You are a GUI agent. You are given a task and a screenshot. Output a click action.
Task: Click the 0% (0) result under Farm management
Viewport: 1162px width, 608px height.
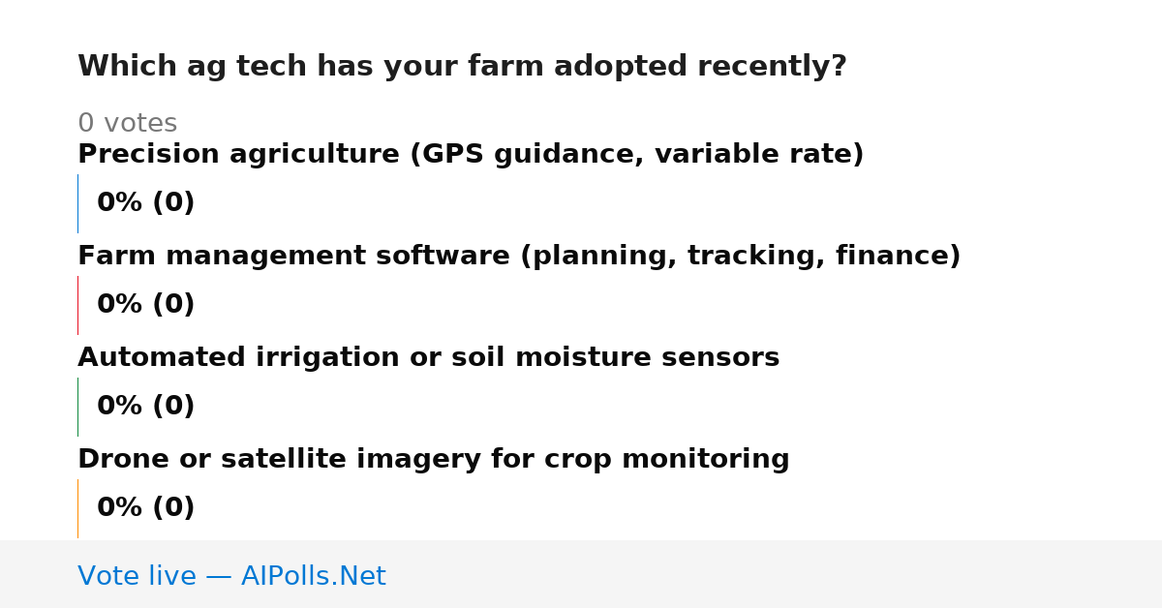click(146, 305)
